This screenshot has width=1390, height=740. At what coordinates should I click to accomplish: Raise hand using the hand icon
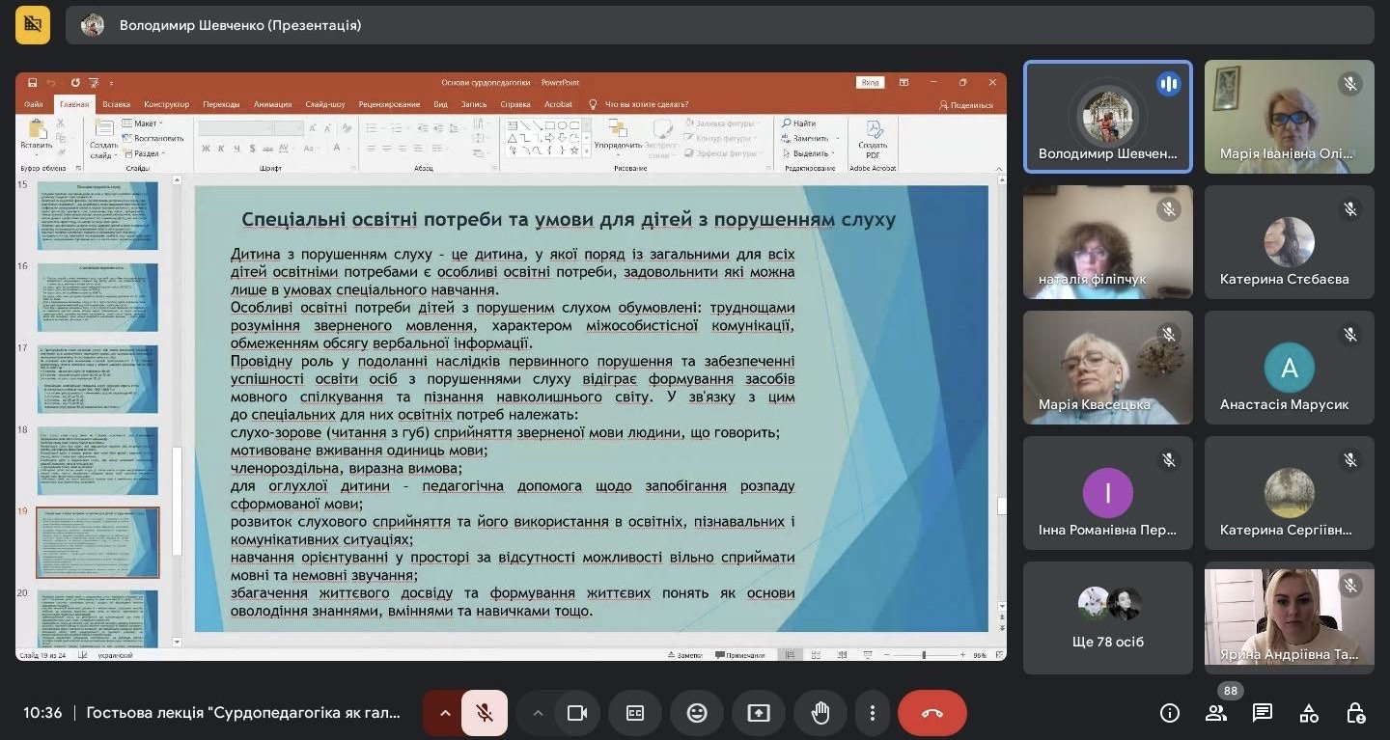(820, 713)
